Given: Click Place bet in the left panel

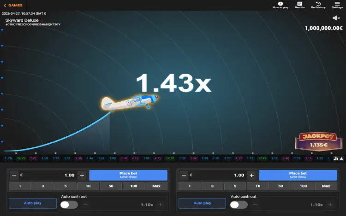Looking at the screenshot, I should click(x=128, y=175).
